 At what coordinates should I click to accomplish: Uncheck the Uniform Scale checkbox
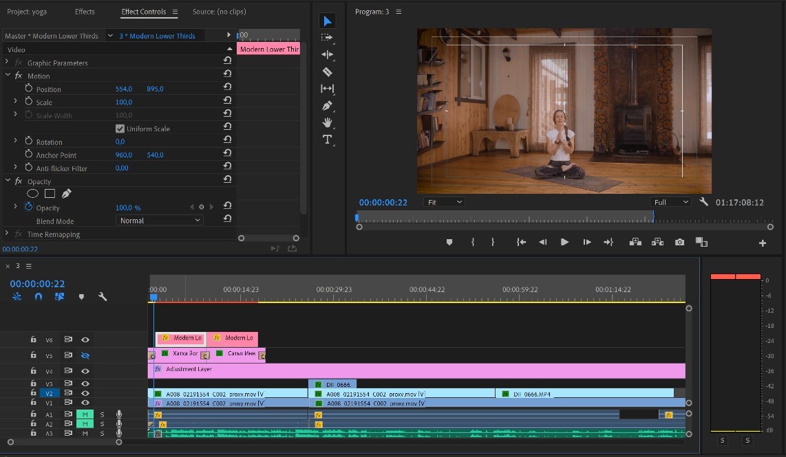[x=120, y=129]
